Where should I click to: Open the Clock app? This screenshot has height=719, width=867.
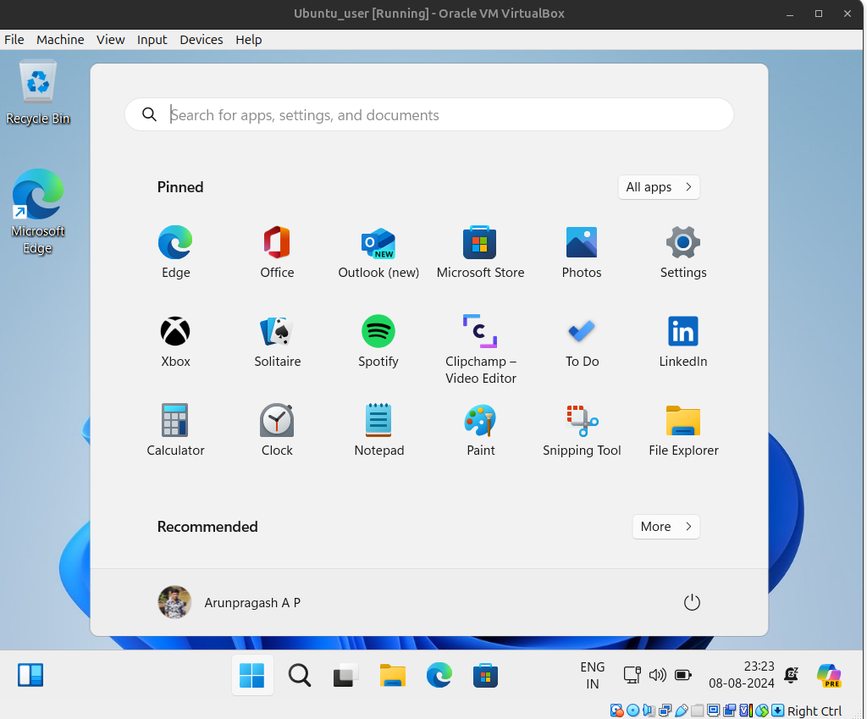(277, 430)
